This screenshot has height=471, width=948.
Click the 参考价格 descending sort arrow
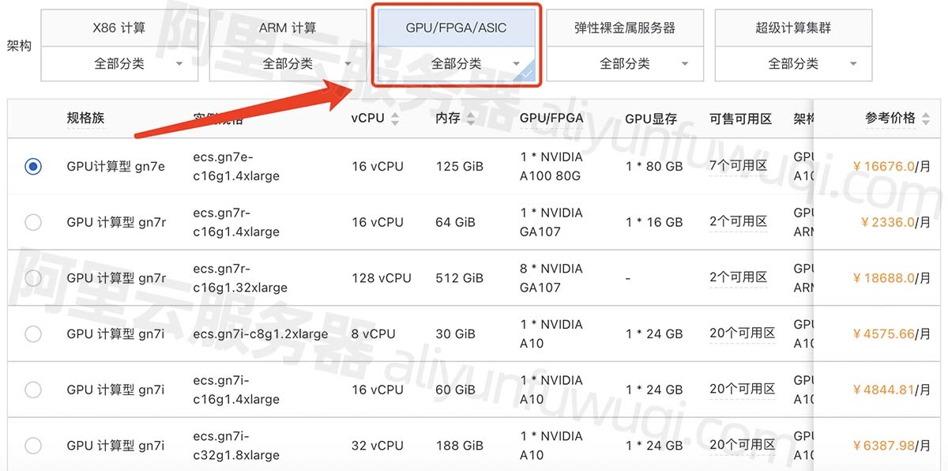point(924,122)
